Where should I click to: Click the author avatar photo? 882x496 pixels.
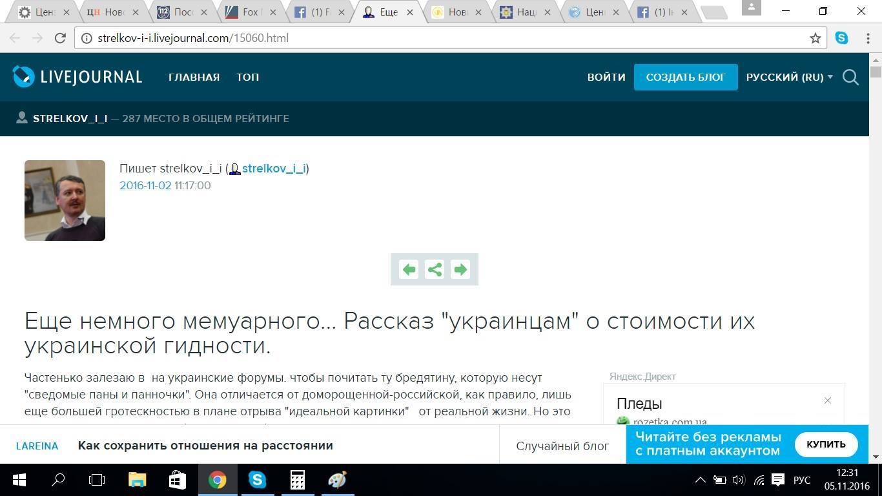coord(65,200)
